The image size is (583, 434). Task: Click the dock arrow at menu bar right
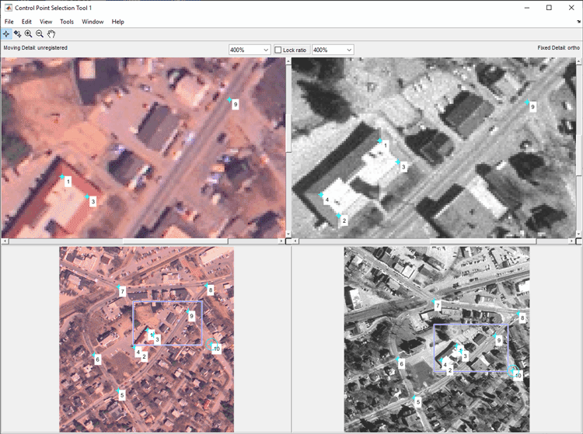(x=578, y=22)
